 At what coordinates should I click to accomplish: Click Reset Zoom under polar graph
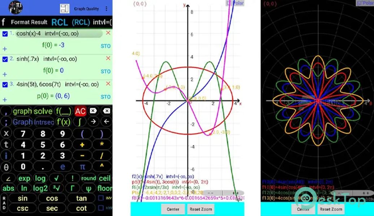[331, 209]
